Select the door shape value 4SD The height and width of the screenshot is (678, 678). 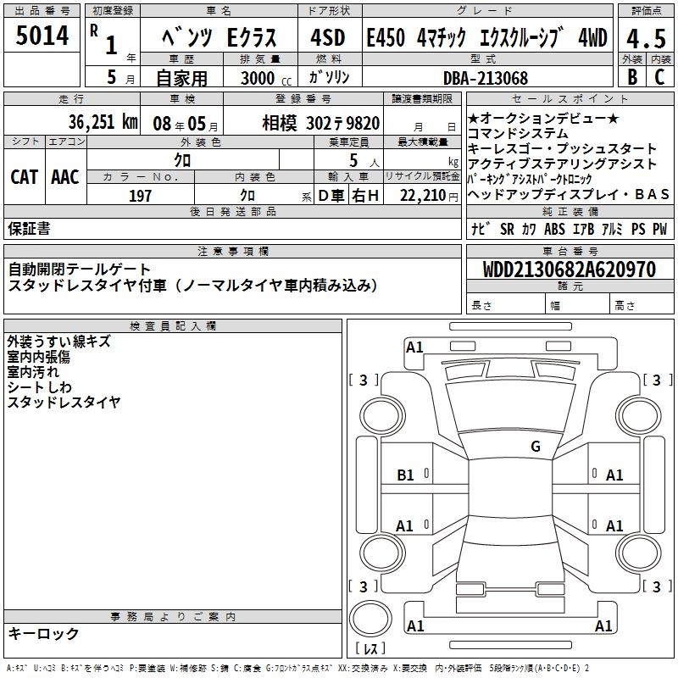[x=328, y=37]
